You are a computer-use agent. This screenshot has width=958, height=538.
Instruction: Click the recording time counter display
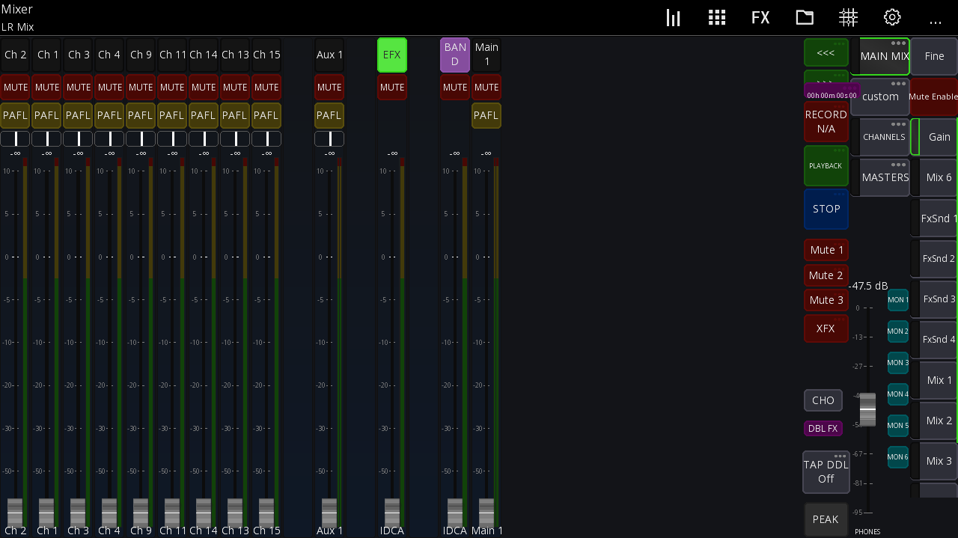832,95
